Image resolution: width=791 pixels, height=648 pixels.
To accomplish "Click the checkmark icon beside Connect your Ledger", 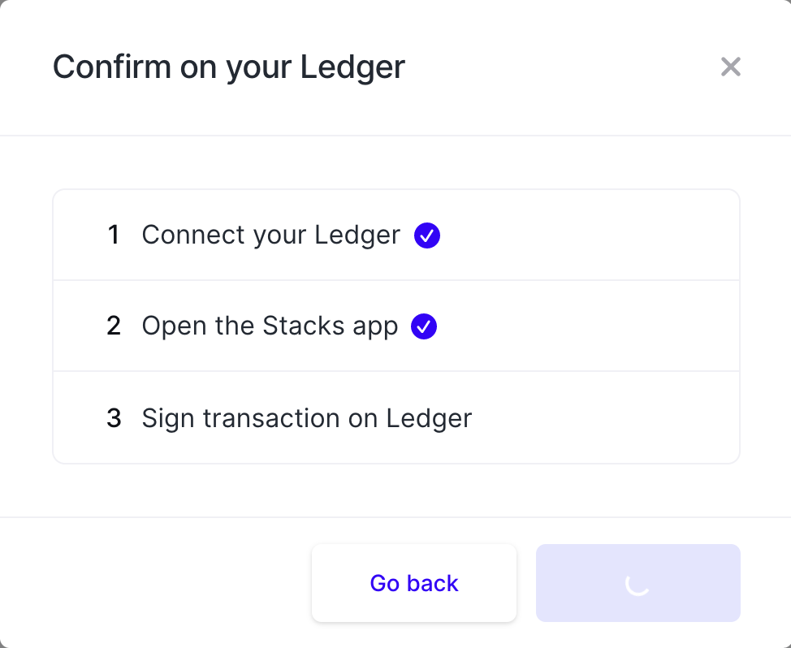I will pos(426,235).
